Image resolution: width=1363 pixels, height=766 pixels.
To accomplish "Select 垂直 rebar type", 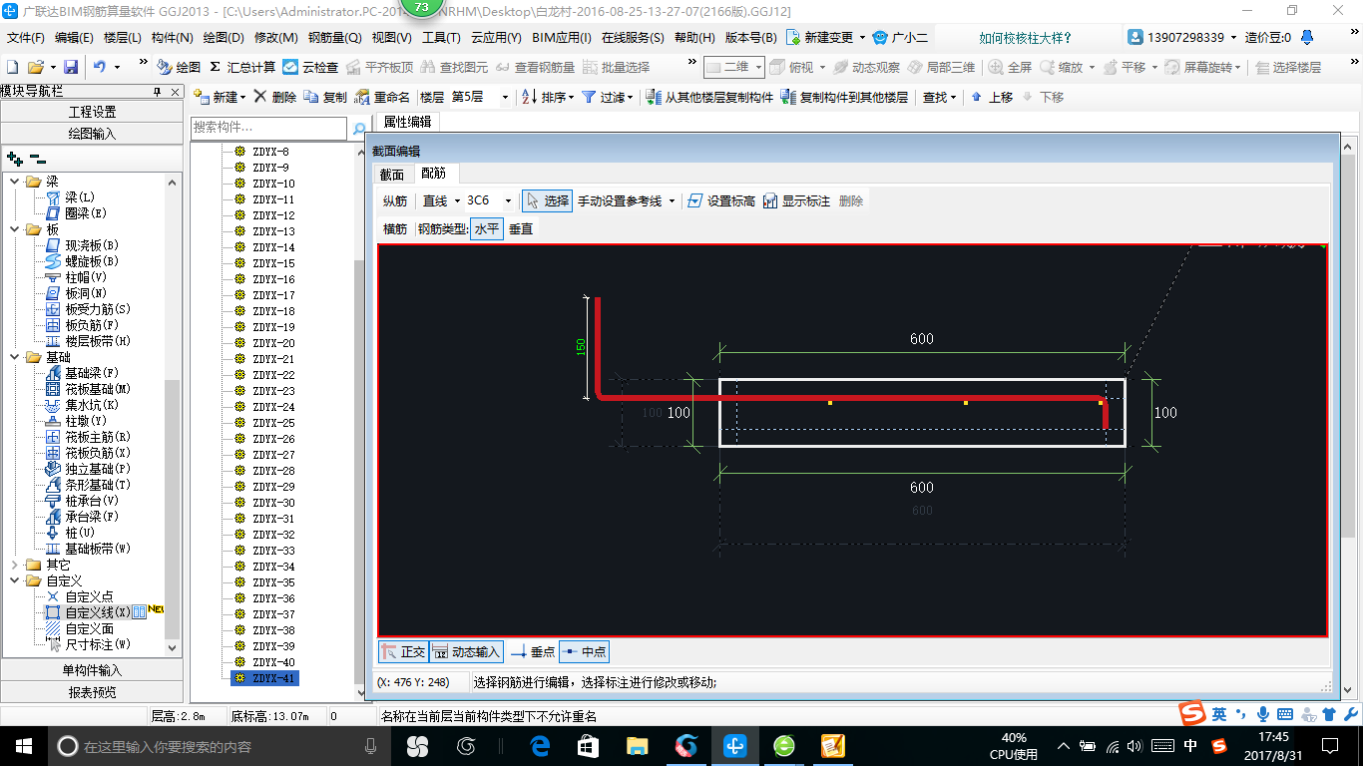I will (521, 228).
